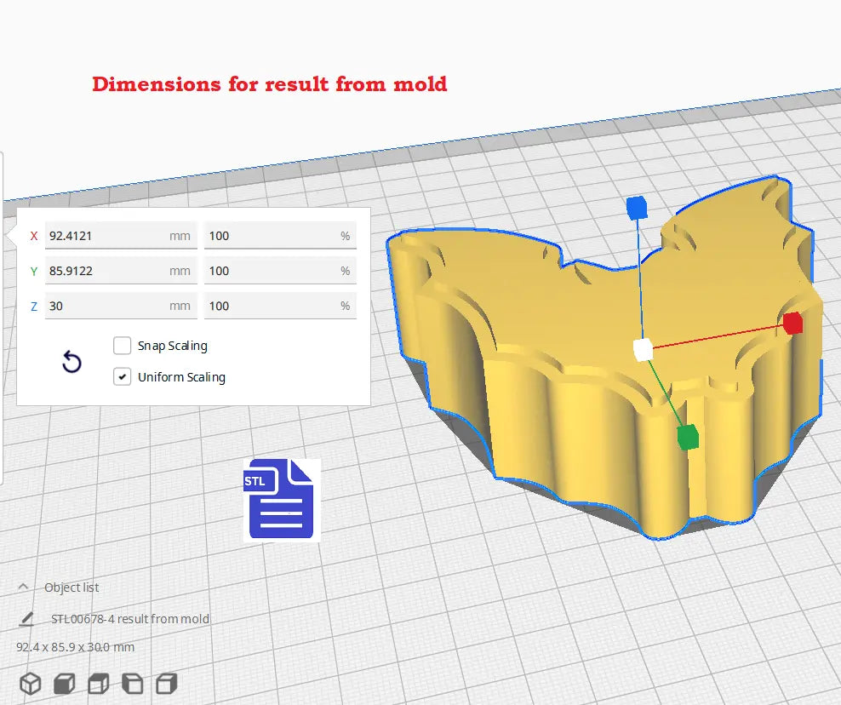841x705 pixels.
Task: Click the blue STL file icon
Action: tap(282, 500)
